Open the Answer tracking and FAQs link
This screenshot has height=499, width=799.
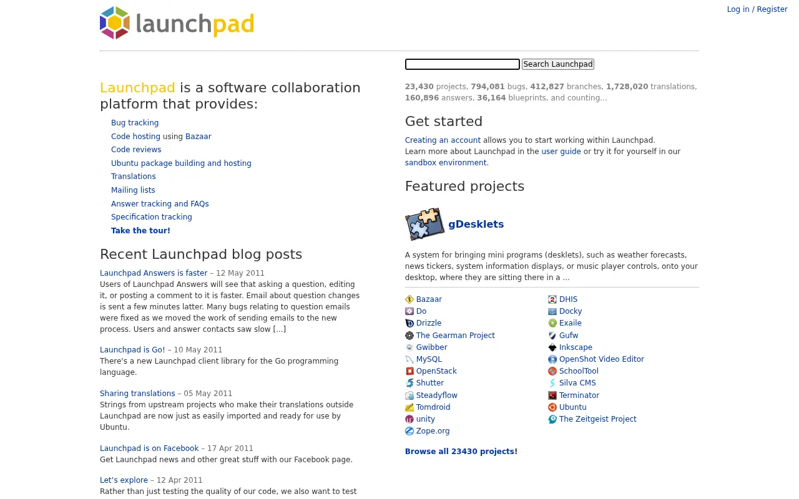click(160, 204)
